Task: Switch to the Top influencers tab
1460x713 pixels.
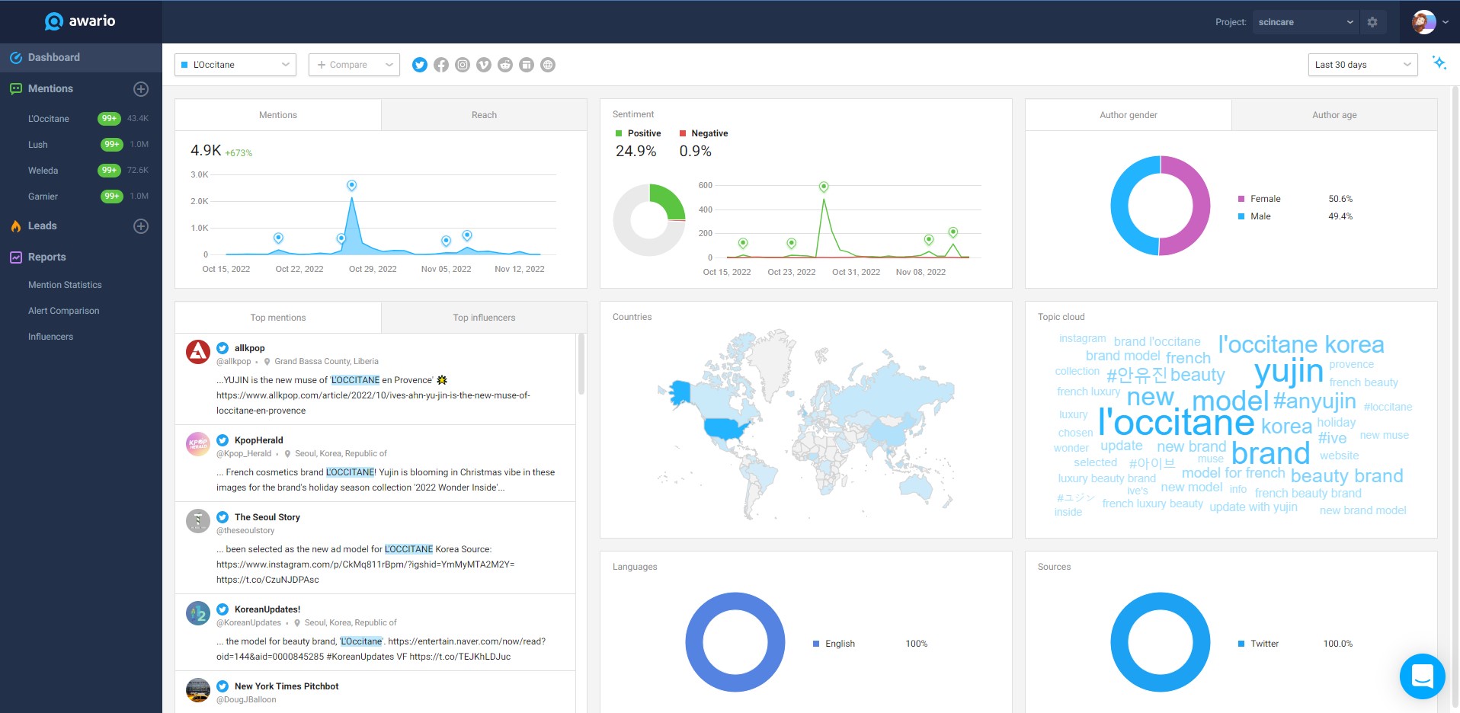Action: pos(484,318)
